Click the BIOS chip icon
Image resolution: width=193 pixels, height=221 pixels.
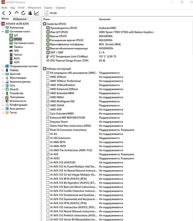[x=11, y=58]
